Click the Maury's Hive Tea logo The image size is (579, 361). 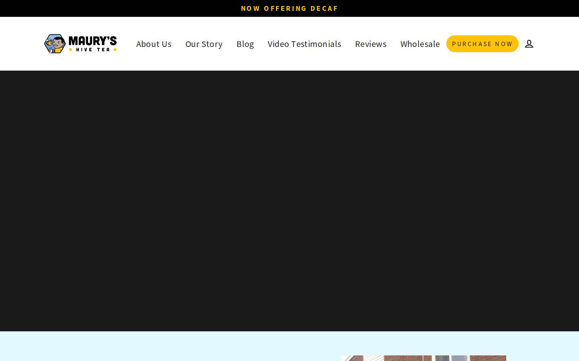80,44
